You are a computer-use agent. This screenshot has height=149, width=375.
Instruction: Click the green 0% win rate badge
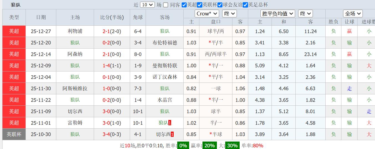point(183,145)
